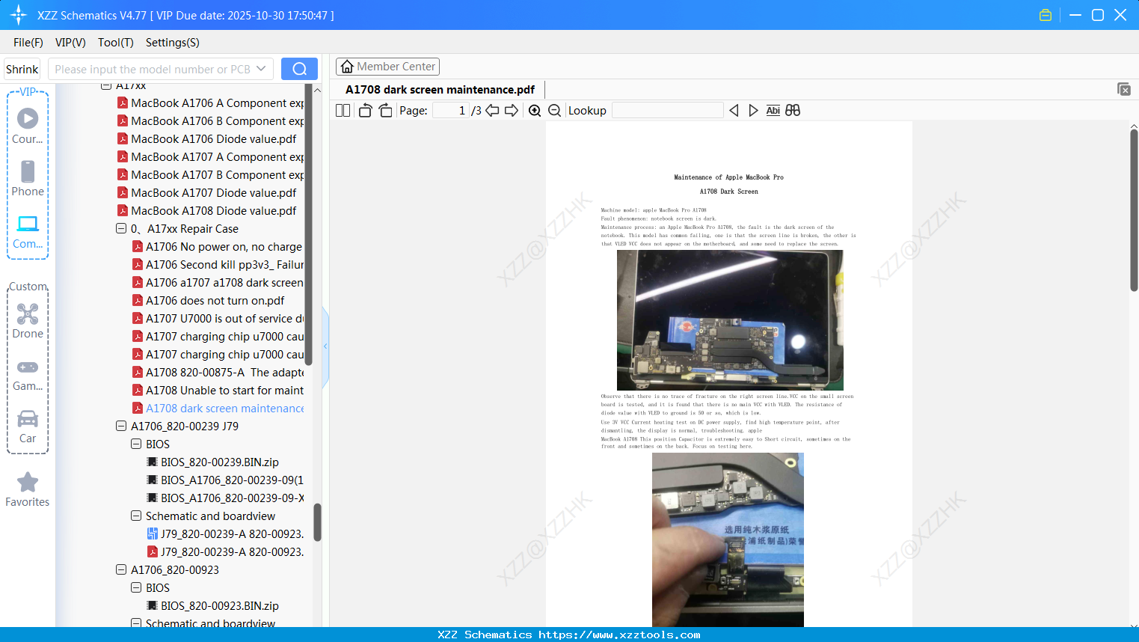This screenshot has width=1139, height=642.
Task: Click the blue search magnifier button
Action: click(x=299, y=69)
